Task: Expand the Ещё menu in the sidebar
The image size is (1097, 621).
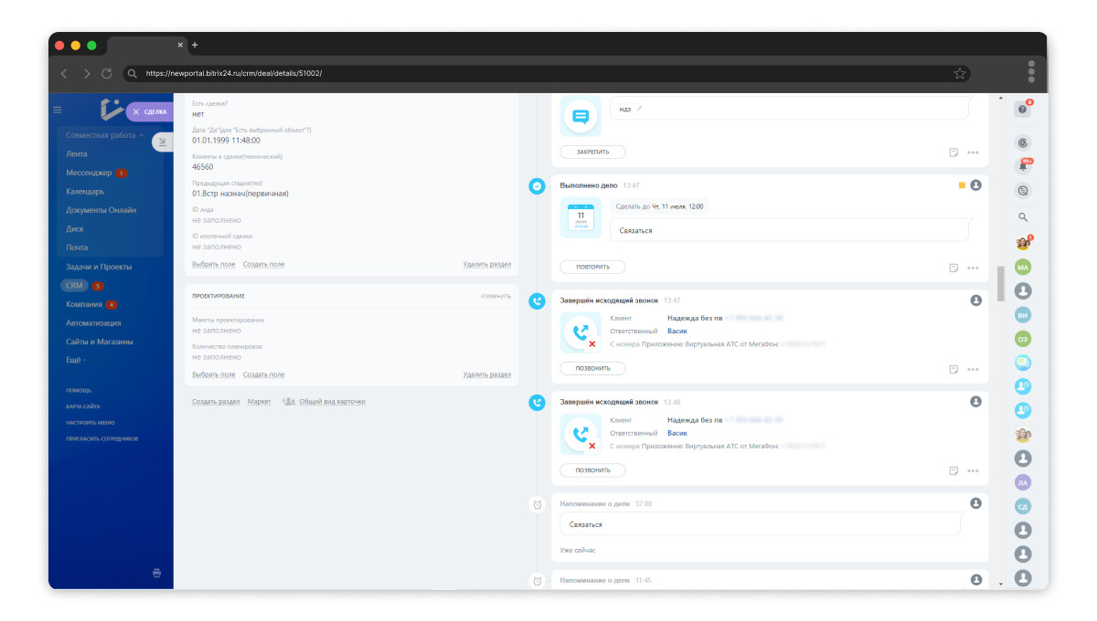Action: pyautogui.click(x=76, y=360)
